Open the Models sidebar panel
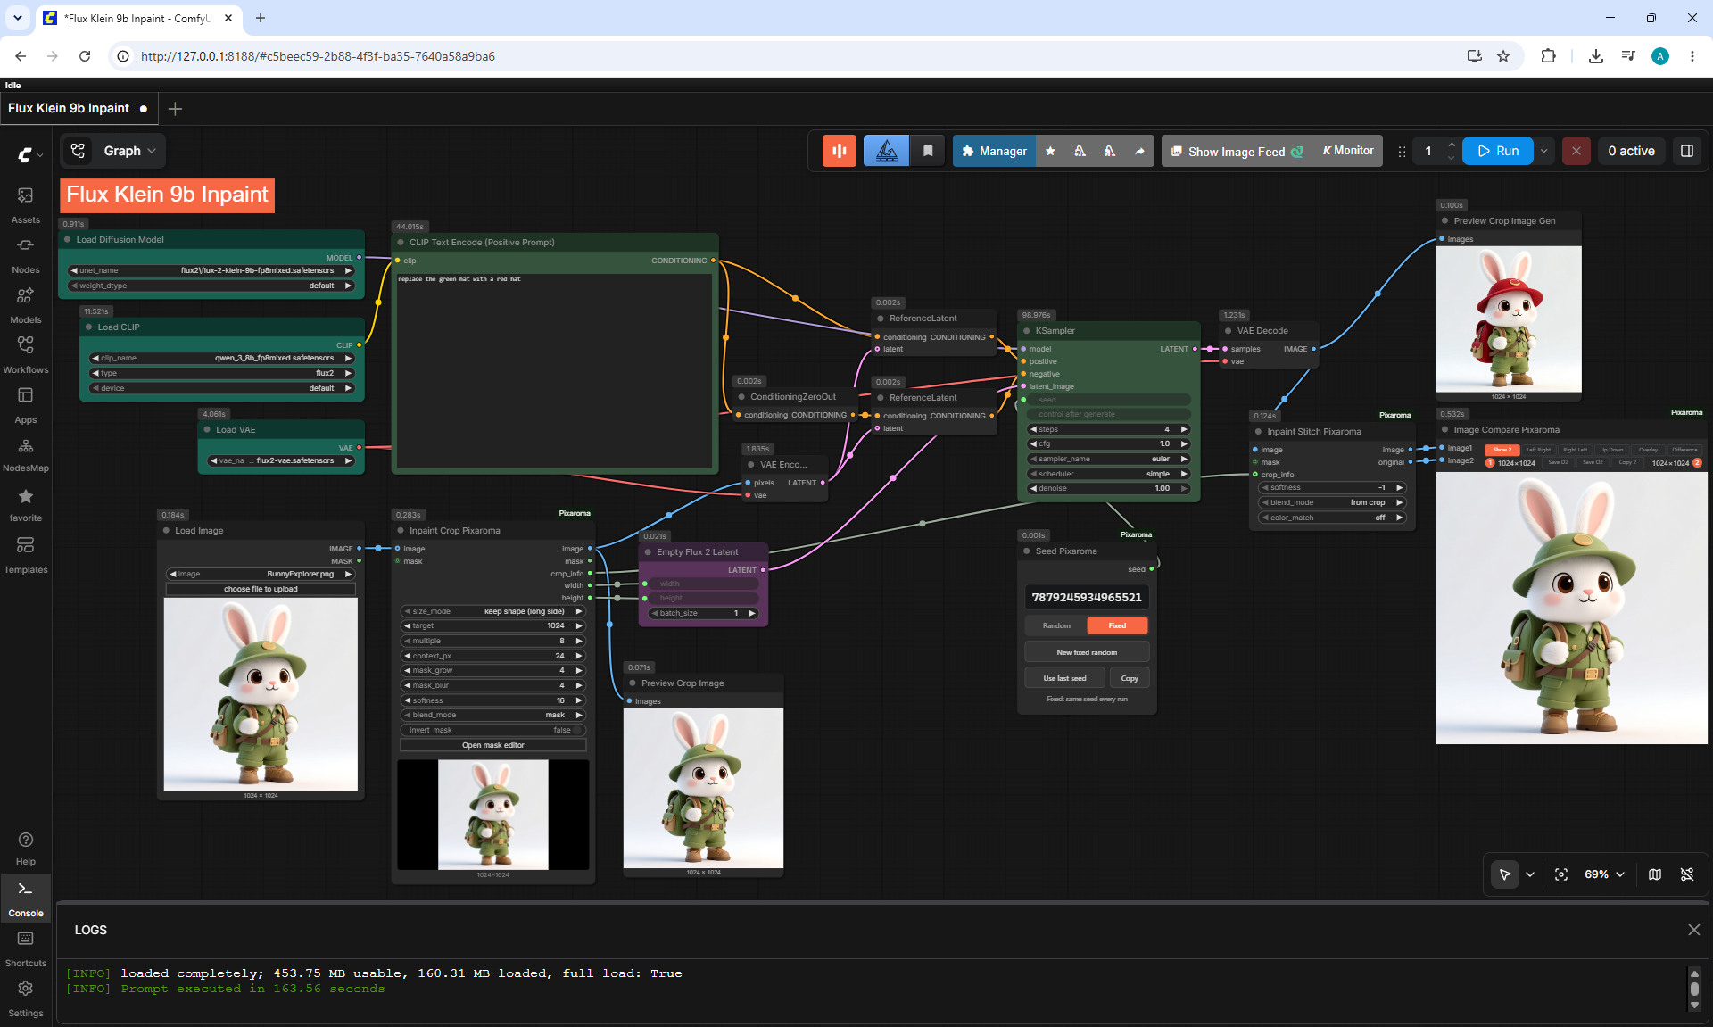Screen dimensions: 1713x1027 tap(26, 305)
